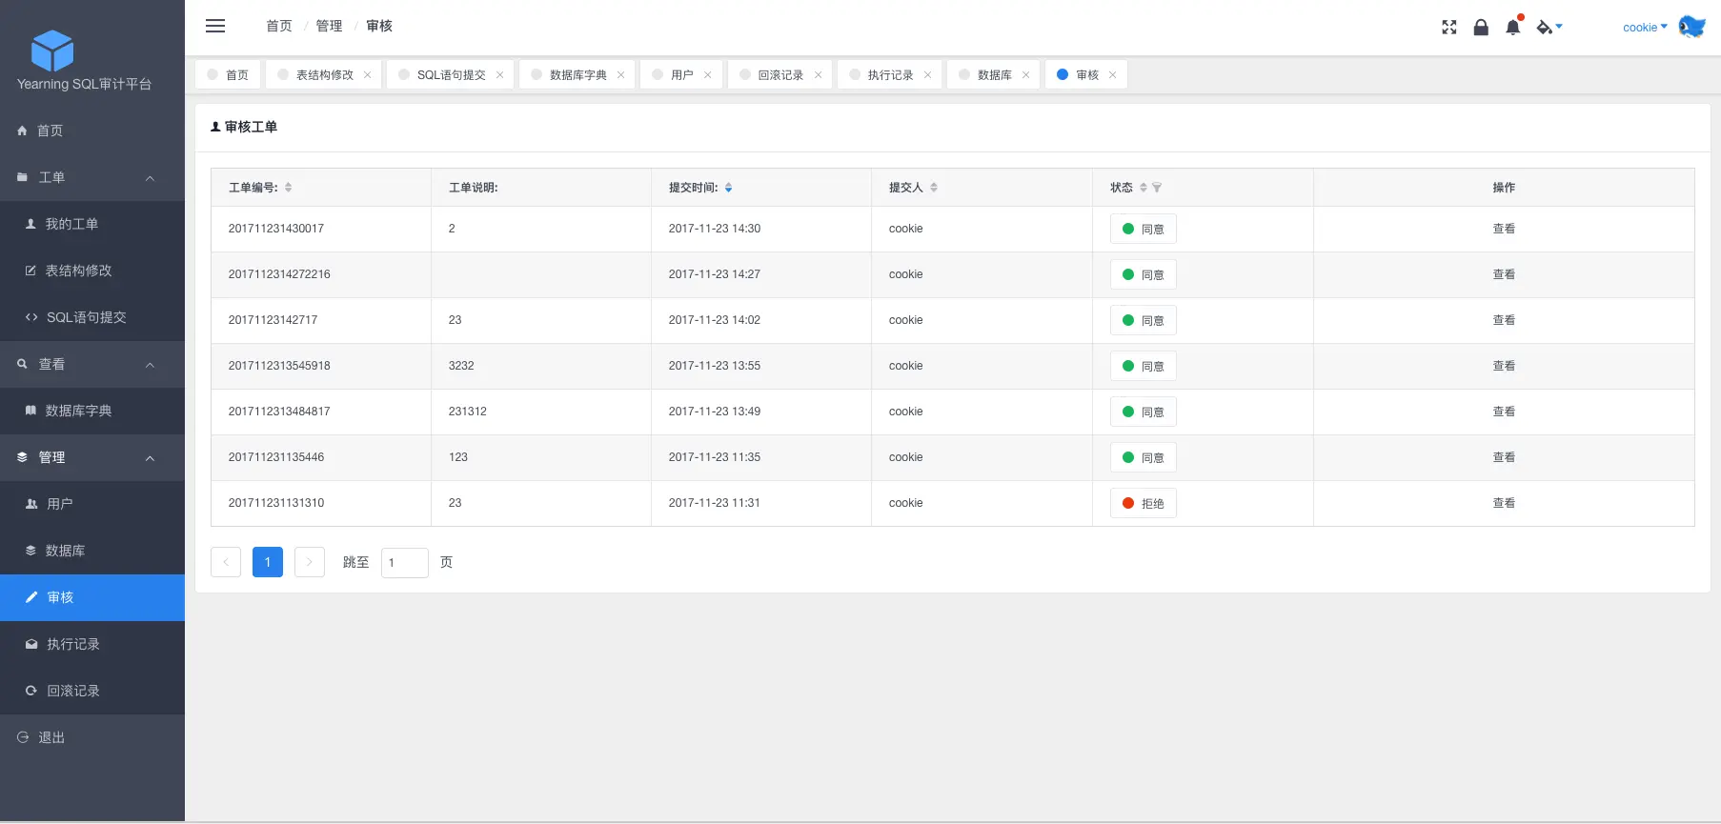Open 数据库 in the sidebar

click(92, 552)
